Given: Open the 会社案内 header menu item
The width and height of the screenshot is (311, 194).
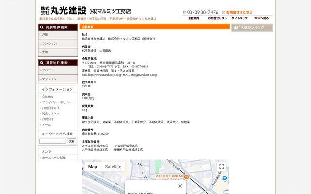Looking at the screenshot, I should coord(193,18).
